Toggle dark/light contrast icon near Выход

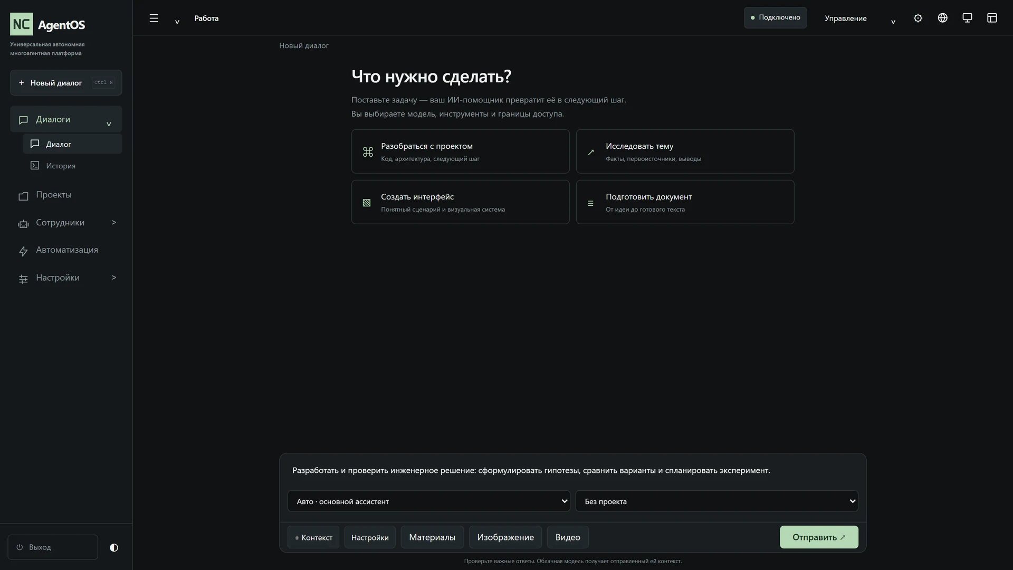point(114,547)
